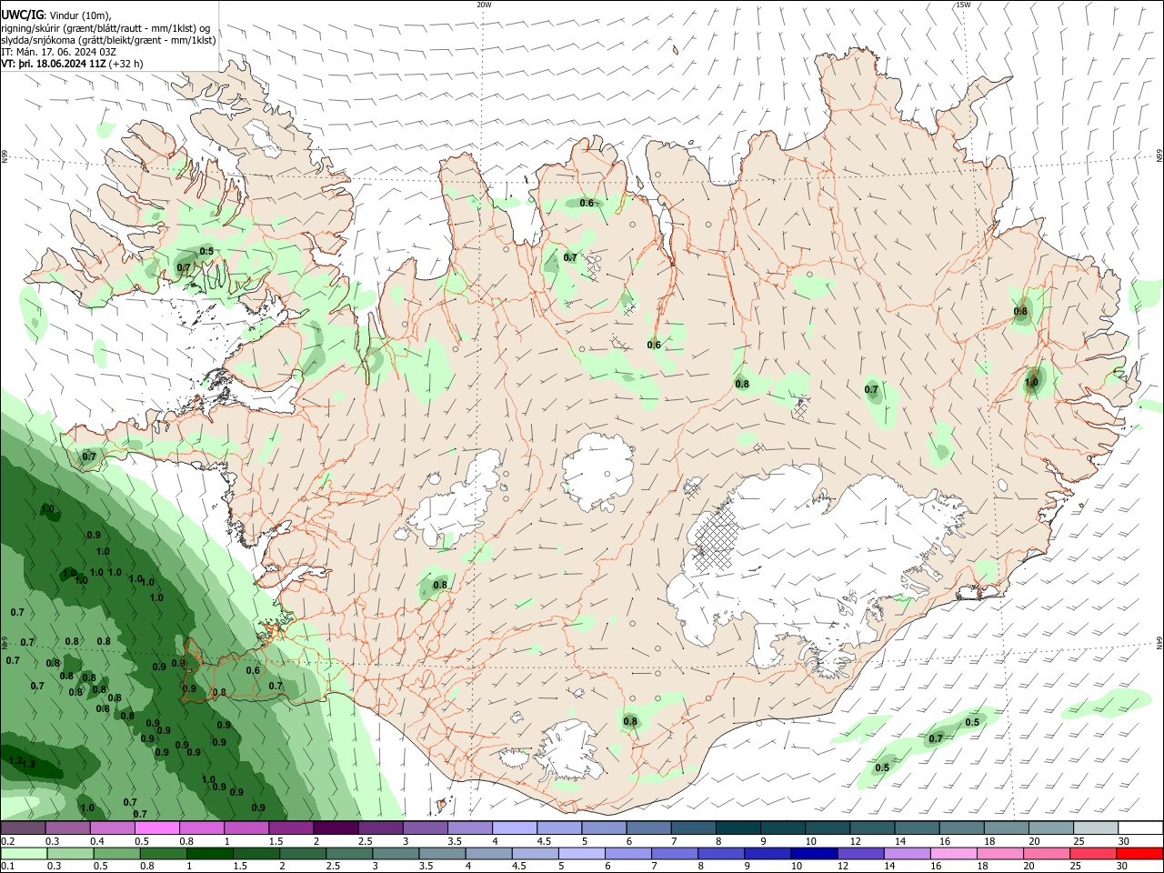Click the bright red rain swatch above 30

coord(1139,853)
